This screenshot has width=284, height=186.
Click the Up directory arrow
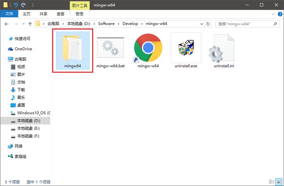[30, 24]
